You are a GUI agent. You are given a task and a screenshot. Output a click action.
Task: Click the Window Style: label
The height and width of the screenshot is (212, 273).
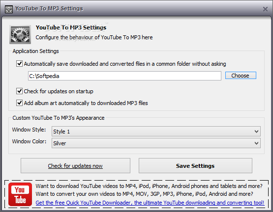29,130
